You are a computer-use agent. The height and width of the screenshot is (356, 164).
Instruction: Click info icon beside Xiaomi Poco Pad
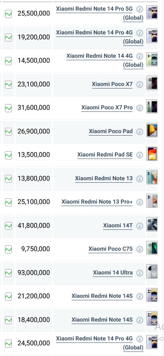[140, 132]
